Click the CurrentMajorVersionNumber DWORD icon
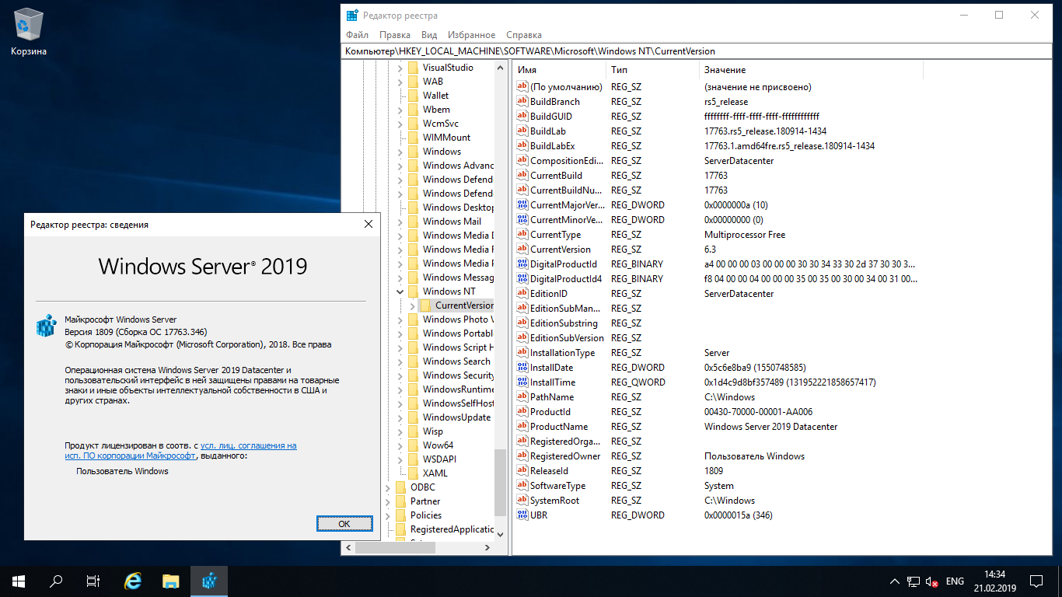The width and height of the screenshot is (1062, 597). point(522,205)
